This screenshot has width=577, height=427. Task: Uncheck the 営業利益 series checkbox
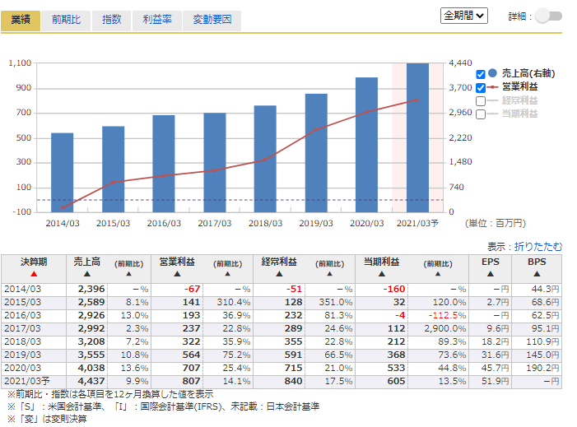tap(481, 87)
